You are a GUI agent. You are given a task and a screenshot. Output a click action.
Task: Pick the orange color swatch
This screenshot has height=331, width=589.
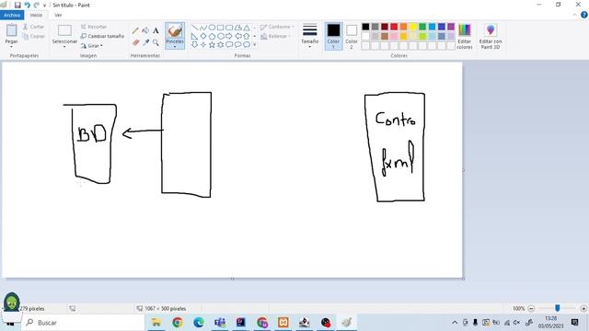coord(403,27)
